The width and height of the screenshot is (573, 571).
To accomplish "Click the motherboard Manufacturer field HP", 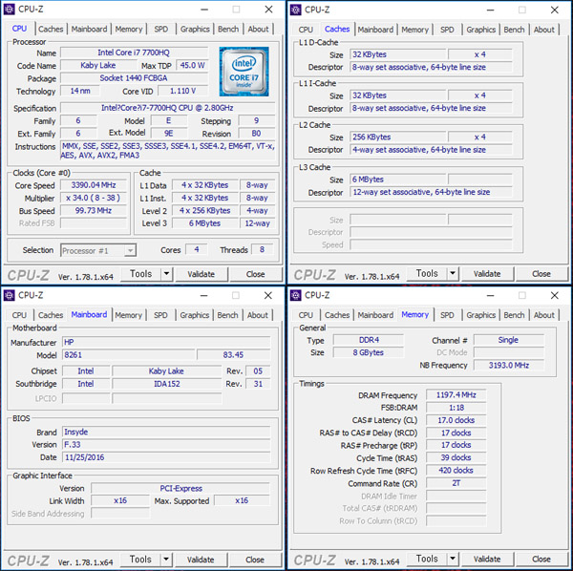I will [x=166, y=342].
